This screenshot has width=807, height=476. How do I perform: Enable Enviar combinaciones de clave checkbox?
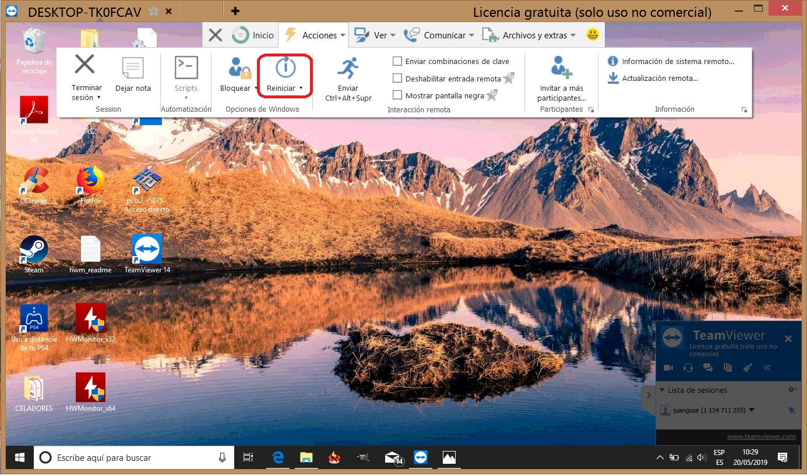tap(397, 61)
